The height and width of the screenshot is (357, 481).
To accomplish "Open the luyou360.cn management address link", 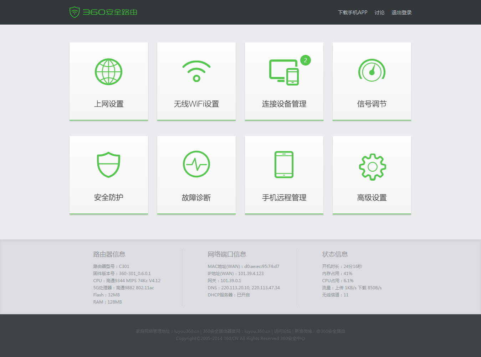I will pyautogui.click(x=186, y=331).
